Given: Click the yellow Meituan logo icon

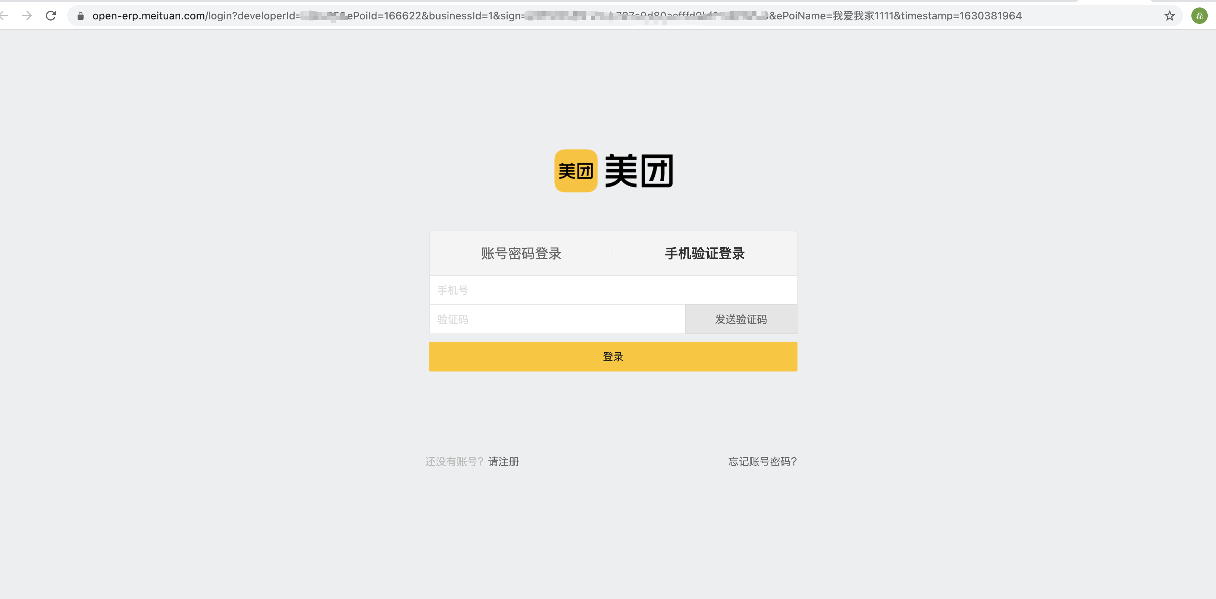Looking at the screenshot, I should (x=576, y=171).
